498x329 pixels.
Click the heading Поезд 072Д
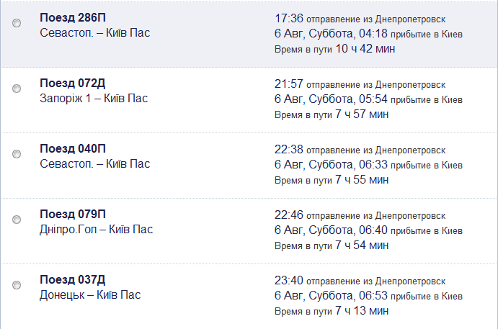tap(72, 84)
